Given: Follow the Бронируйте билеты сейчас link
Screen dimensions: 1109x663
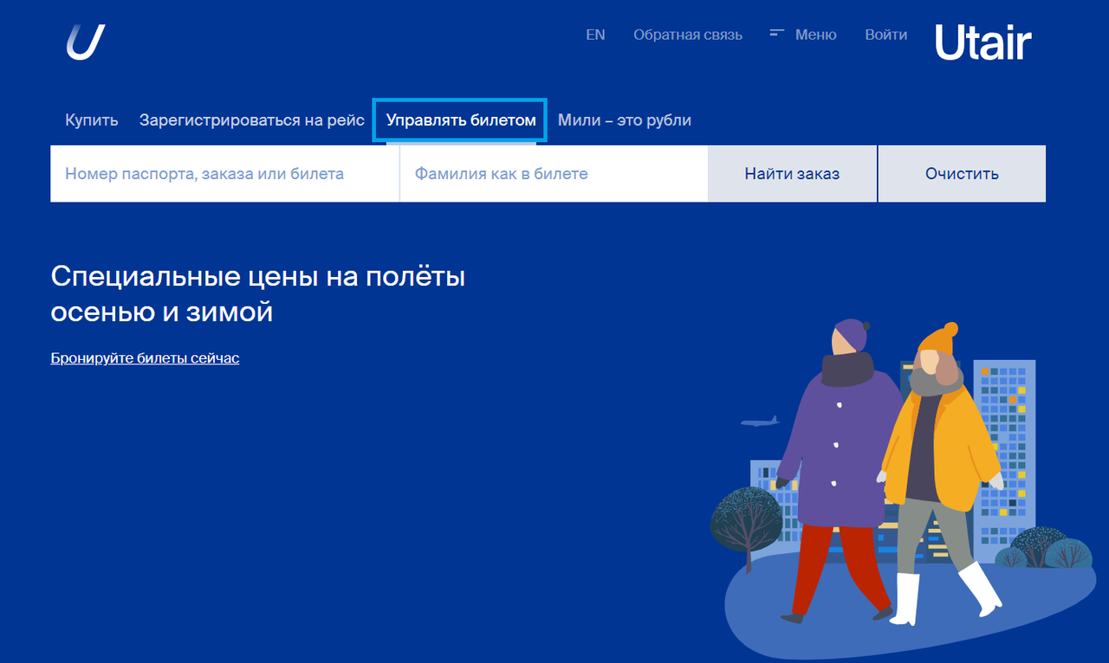Looking at the screenshot, I should tap(145, 357).
